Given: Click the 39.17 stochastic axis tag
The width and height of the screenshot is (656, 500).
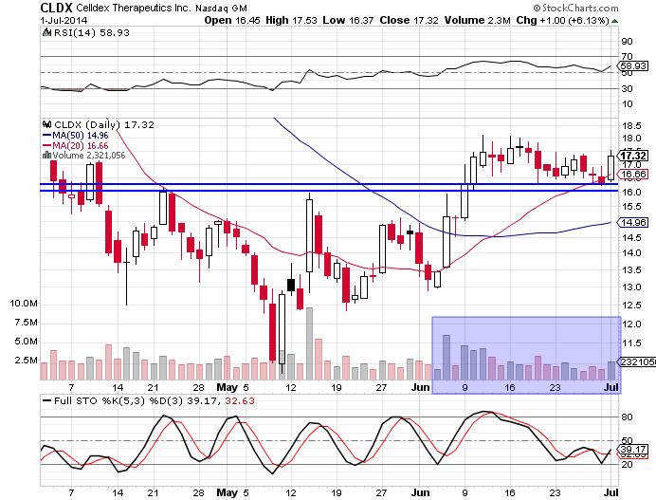Looking at the screenshot, I should click(x=633, y=450).
